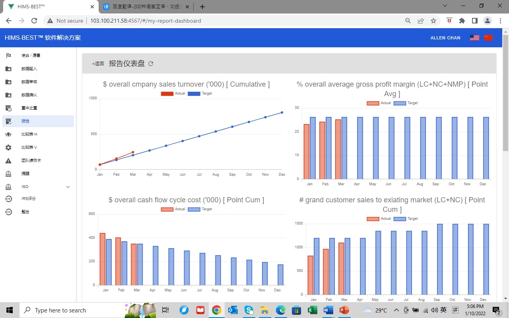Open IRS评分 sidebar icon item

8,199
